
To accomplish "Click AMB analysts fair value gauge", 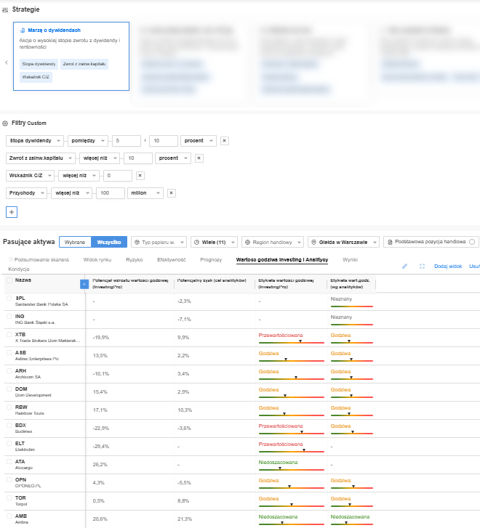I will pyautogui.click(x=352, y=524).
